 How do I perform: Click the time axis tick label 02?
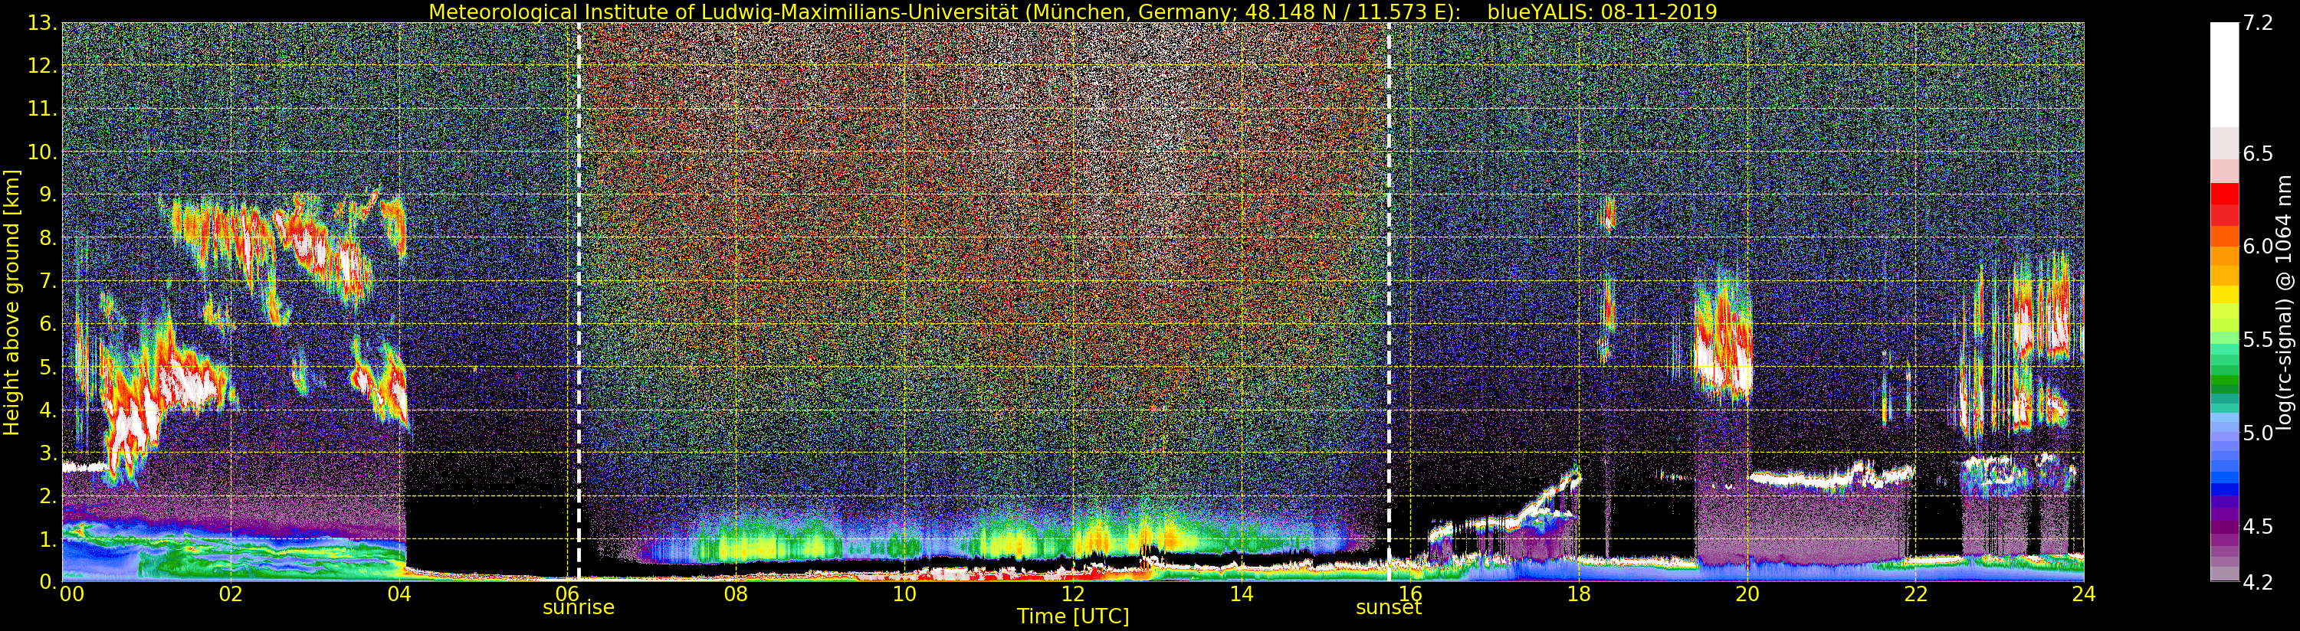point(231,594)
